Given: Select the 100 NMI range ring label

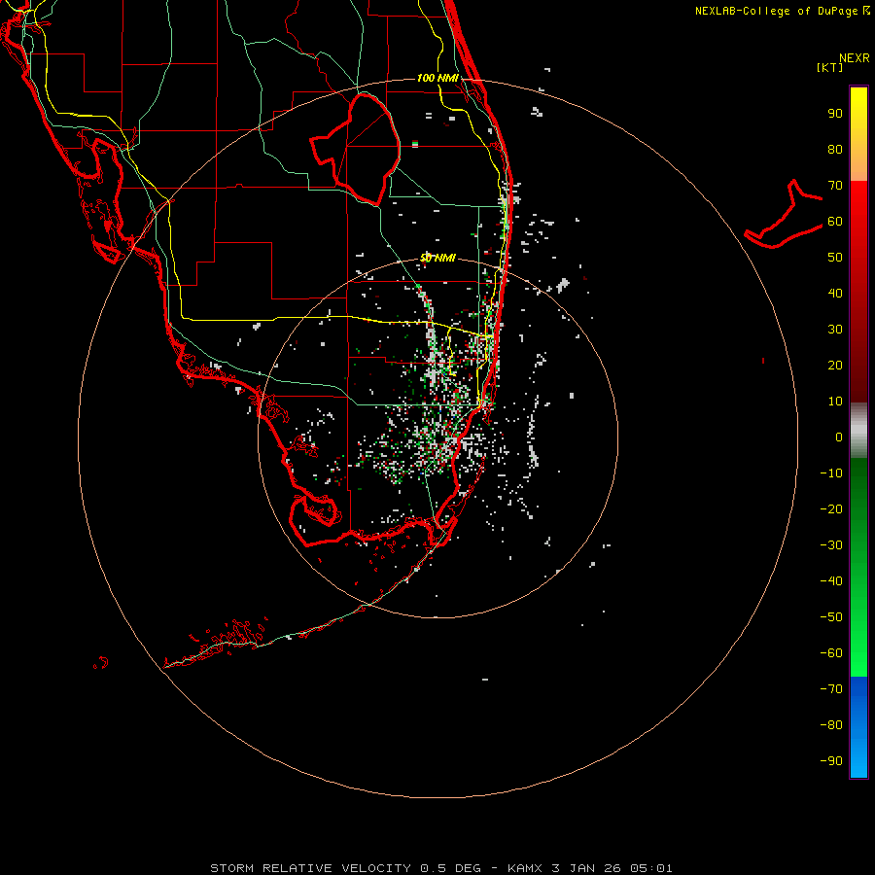Looking at the screenshot, I should coord(437,78).
